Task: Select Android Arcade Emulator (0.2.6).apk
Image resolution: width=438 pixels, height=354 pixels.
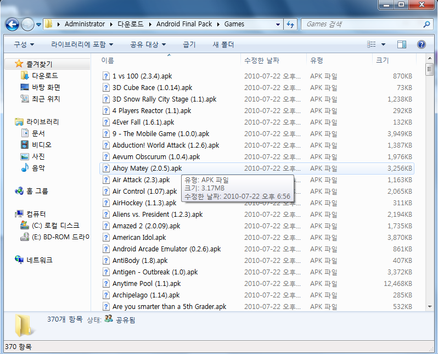Action: pyautogui.click(x=166, y=249)
